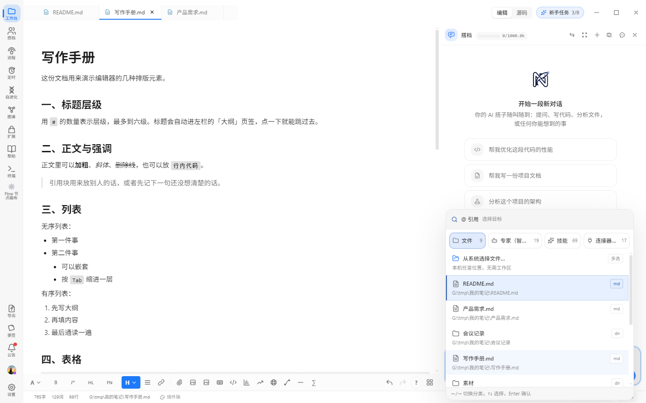Insert a list using the list toolbar icon
646x403 pixels.
148,382
